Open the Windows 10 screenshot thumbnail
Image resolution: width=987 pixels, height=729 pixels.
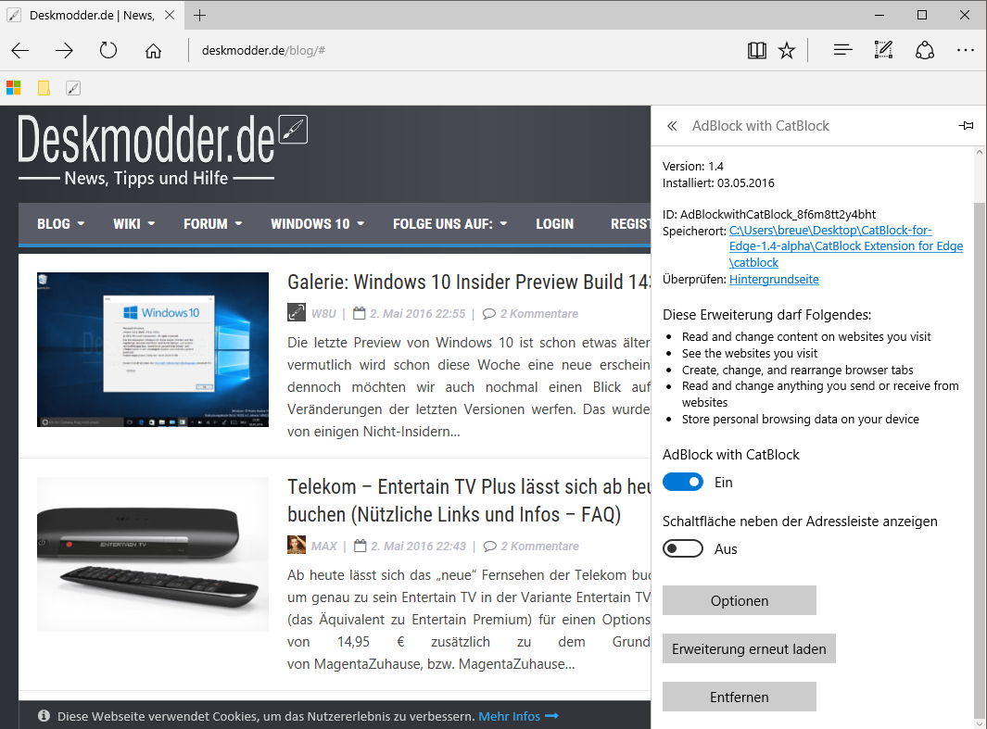coord(153,350)
